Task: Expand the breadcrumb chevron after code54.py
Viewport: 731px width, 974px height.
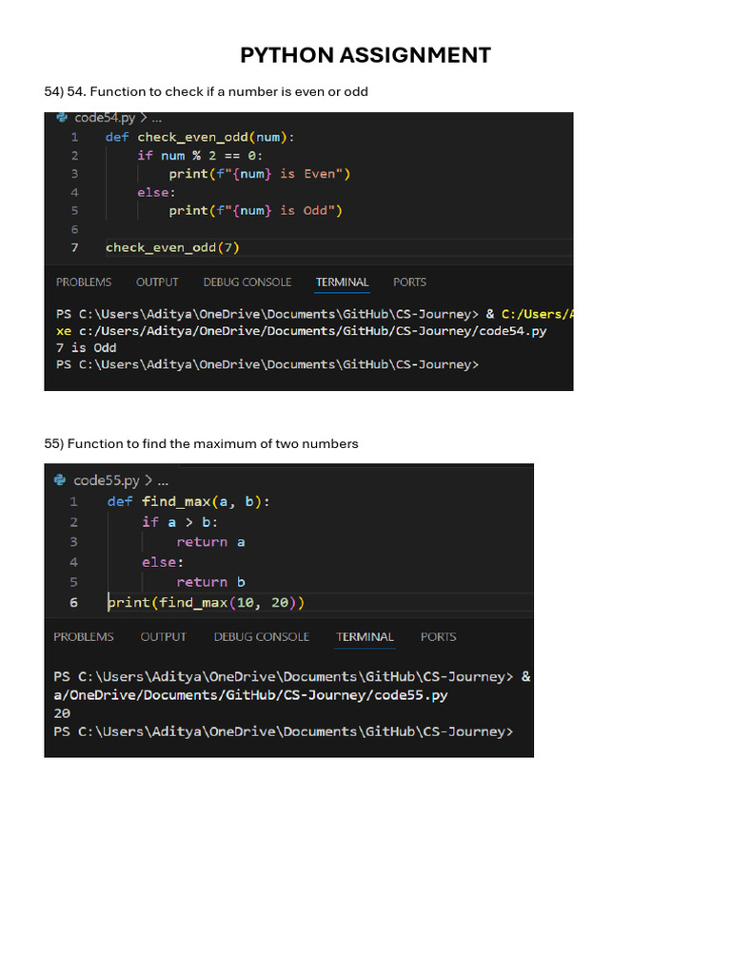Action: coord(144,117)
